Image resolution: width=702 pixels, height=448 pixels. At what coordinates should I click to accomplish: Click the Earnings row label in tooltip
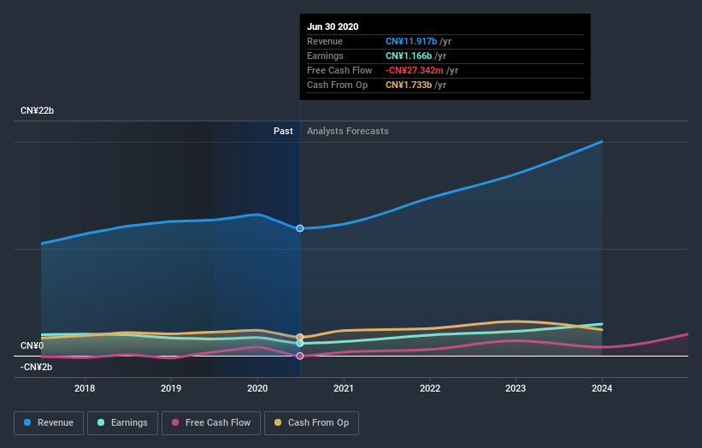325,56
